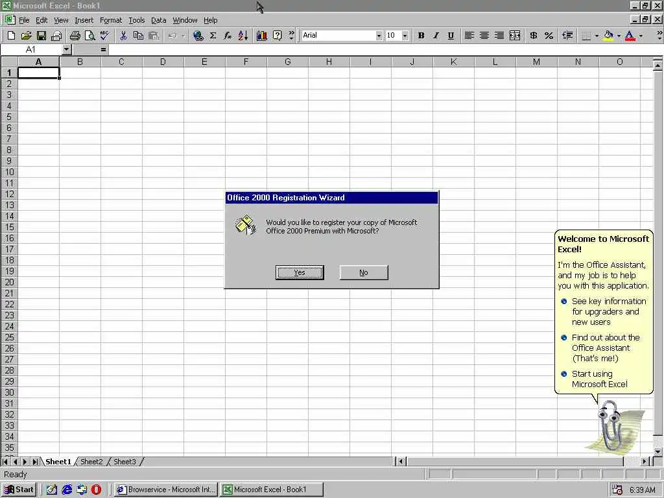Expand More Buttons chevron on Standard toolbar
This screenshot has height=498, width=664.
[x=291, y=36]
